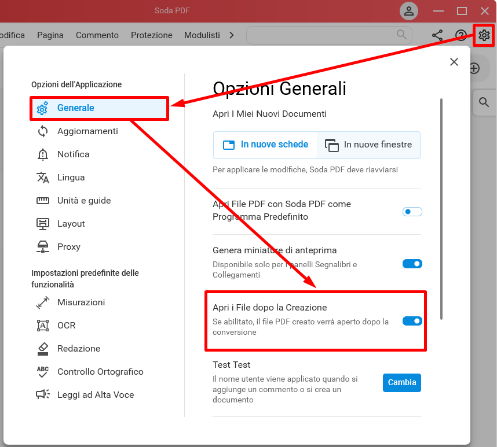Open the Pagina menu tab
Viewport: 497px width, 447px height.
click(x=50, y=35)
